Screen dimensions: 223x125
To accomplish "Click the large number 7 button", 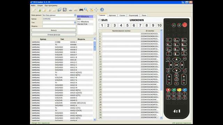I will (x=140, y=25).
